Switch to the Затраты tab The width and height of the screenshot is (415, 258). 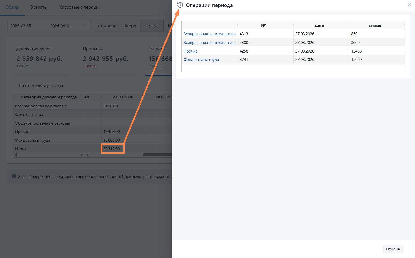coord(39,7)
